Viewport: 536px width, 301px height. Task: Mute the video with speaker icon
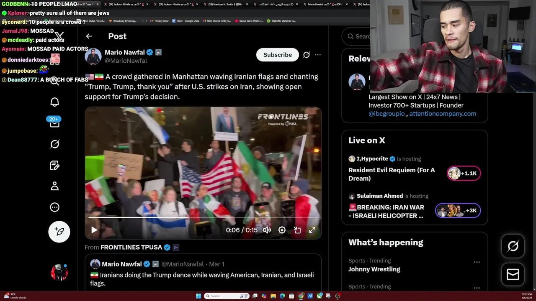(267, 230)
